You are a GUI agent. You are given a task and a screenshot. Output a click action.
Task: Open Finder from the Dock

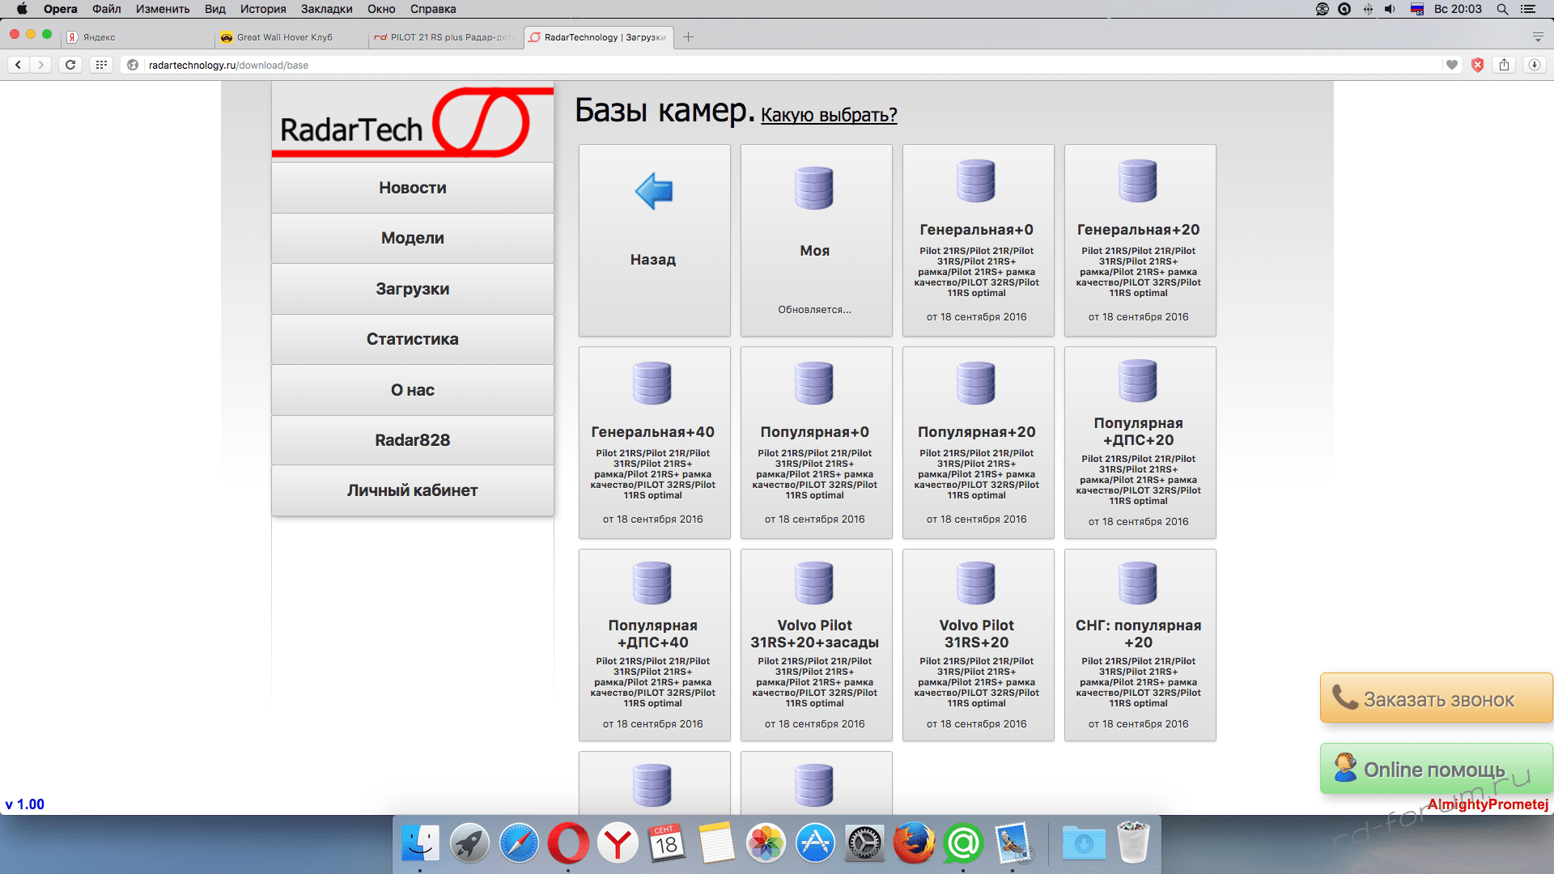point(420,843)
